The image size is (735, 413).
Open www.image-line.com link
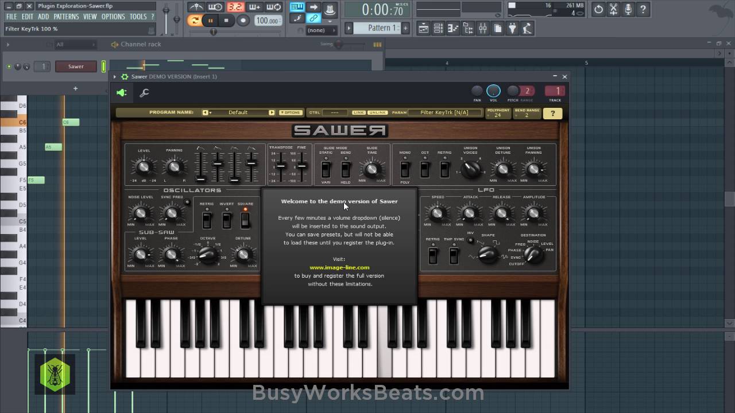(339, 267)
